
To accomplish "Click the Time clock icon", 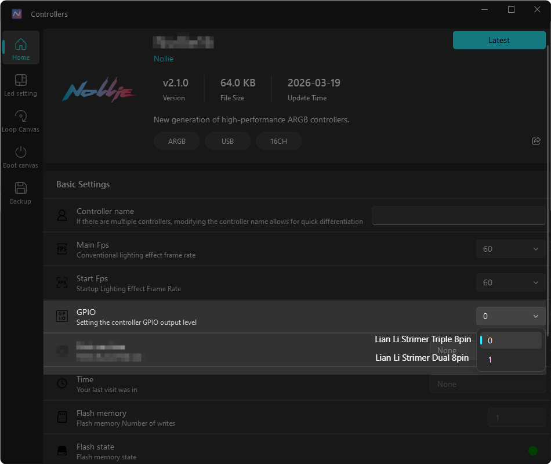I will (62, 383).
